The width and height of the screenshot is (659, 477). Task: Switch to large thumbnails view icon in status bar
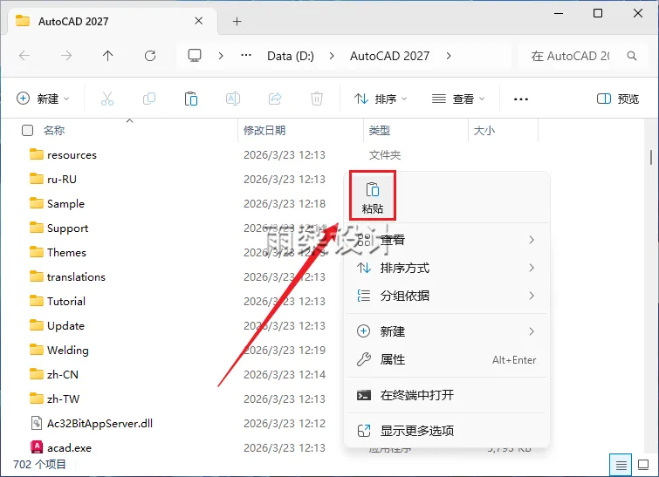[643, 465]
